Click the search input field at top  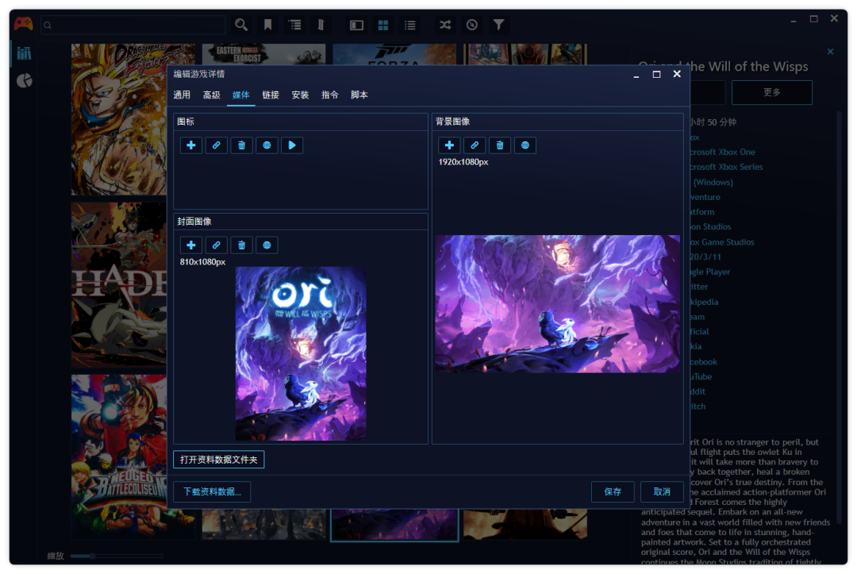(133, 25)
